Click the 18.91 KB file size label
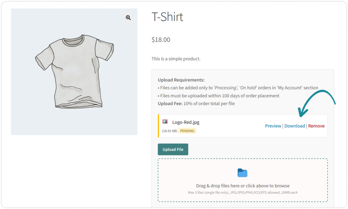The width and height of the screenshot is (348, 209). [x=169, y=131]
